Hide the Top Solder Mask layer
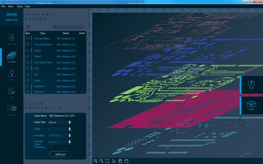The image size is (263, 164). (x=27, y=45)
